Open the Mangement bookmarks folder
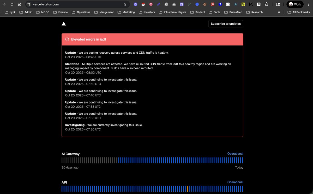 104,12
